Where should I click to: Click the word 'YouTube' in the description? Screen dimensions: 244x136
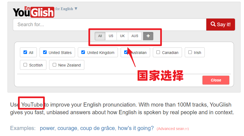tap(32, 105)
